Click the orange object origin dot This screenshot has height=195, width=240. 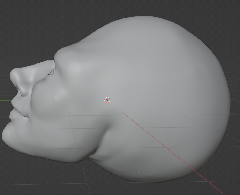[x=107, y=100]
